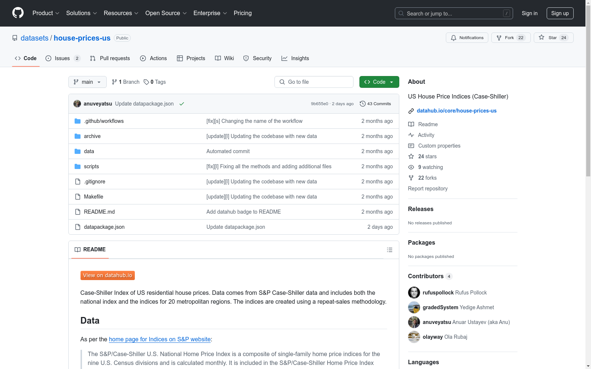Switch to the Projects tab
This screenshot has height=369, width=591.
click(191, 58)
